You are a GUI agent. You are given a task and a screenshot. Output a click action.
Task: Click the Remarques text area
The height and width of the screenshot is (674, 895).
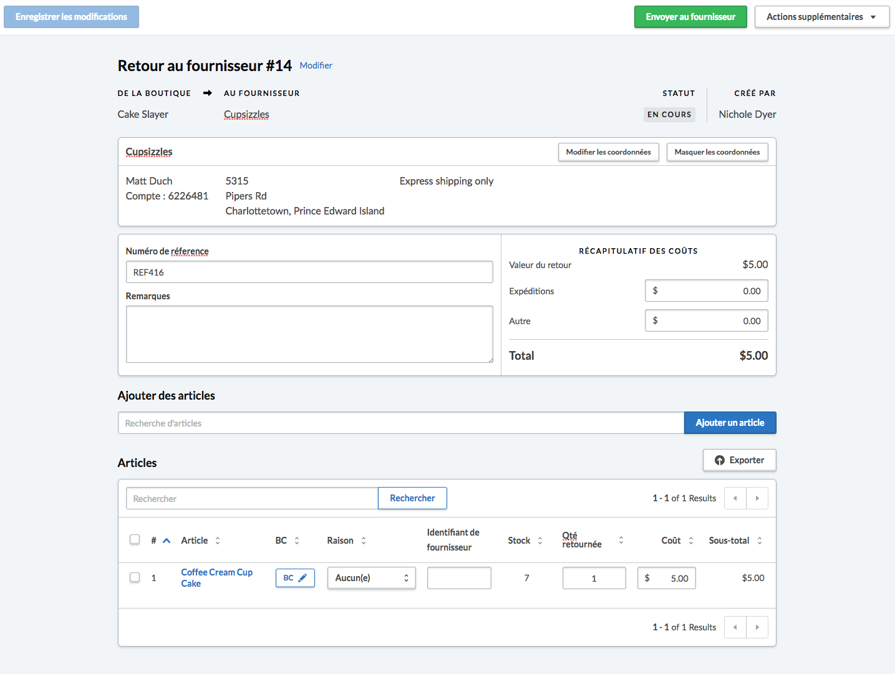point(309,334)
